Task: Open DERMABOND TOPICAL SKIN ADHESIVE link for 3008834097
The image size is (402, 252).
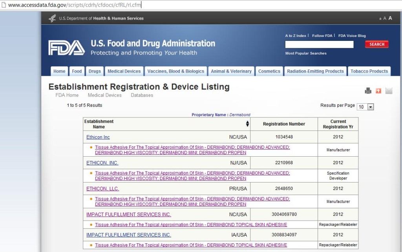Action: (x=191, y=245)
